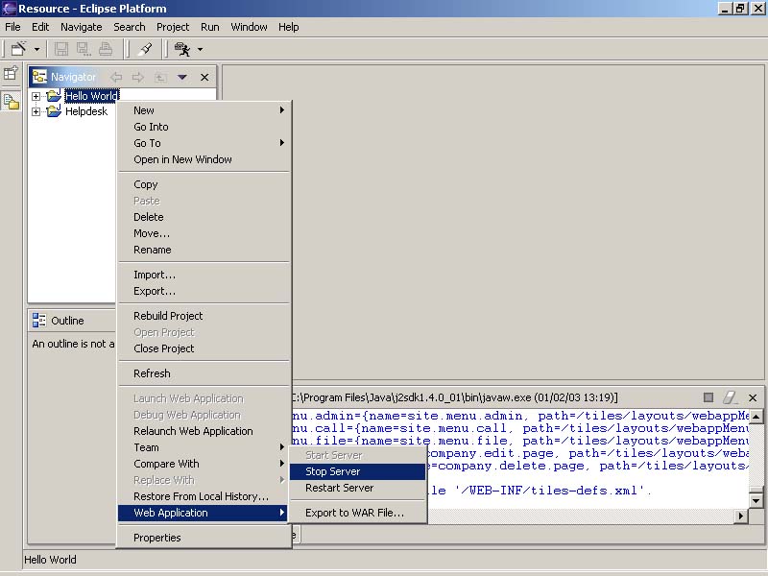Choose Refresh from the context menu
Viewport: 768px width, 576px height.
coord(204,373)
